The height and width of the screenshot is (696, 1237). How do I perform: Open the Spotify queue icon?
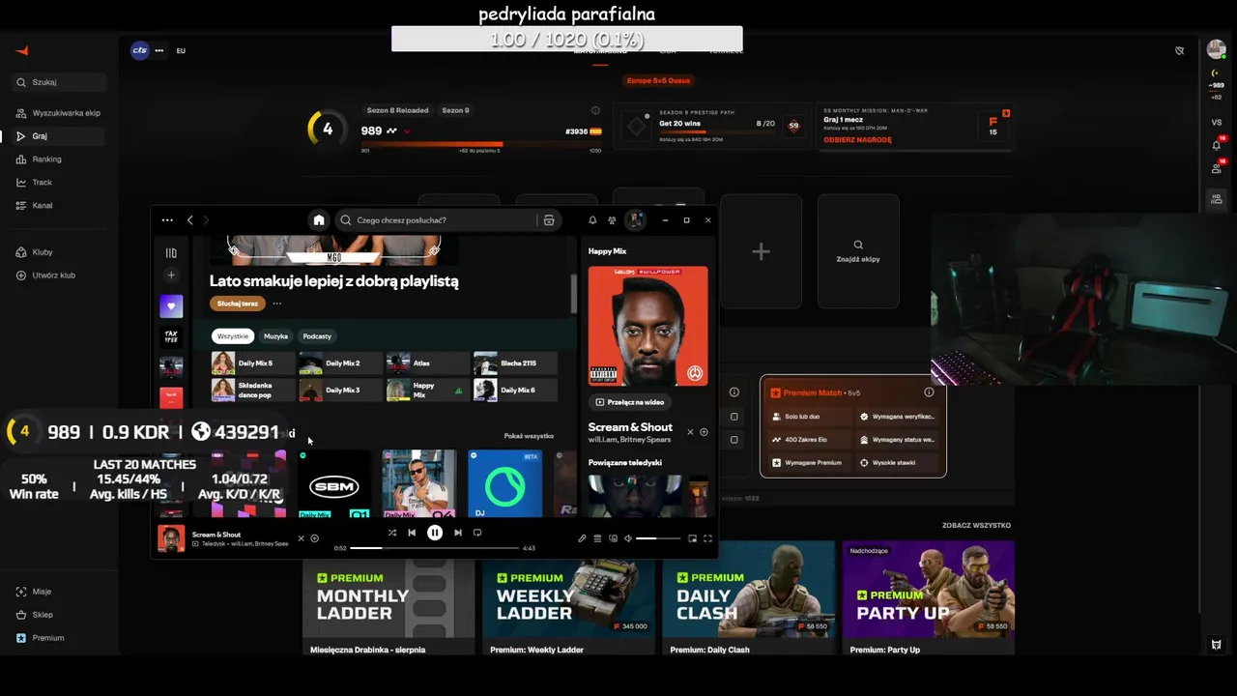597,538
